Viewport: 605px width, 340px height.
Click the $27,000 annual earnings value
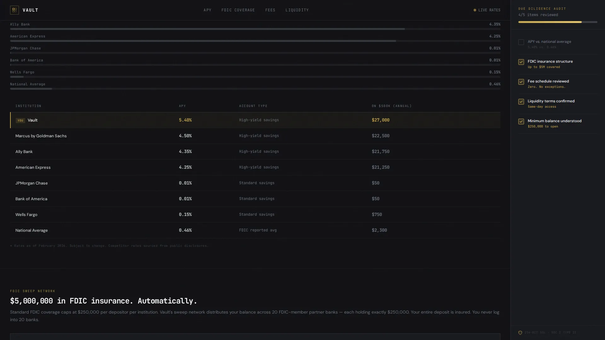click(x=381, y=120)
